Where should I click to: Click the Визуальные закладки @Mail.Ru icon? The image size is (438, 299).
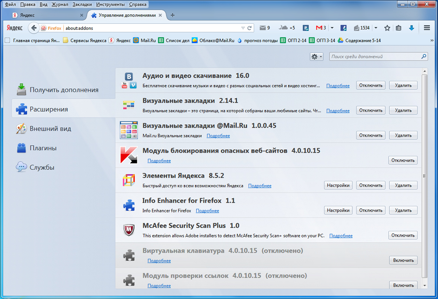tap(129, 130)
